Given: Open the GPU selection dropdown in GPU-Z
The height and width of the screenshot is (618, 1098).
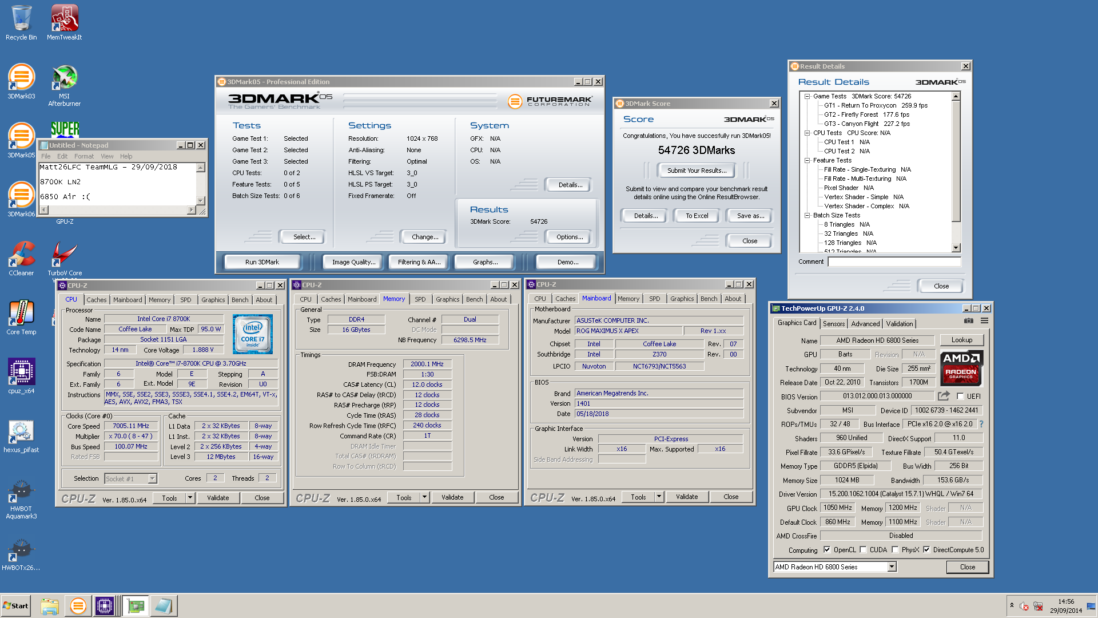Looking at the screenshot, I should point(892,567).
